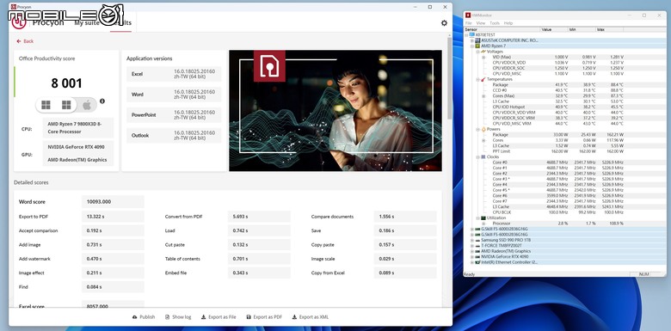Image resolution: width=671 pixels, height=331 pixels.
Task: Click the Compare documents value 1.556 s
Action: point(405,217)
